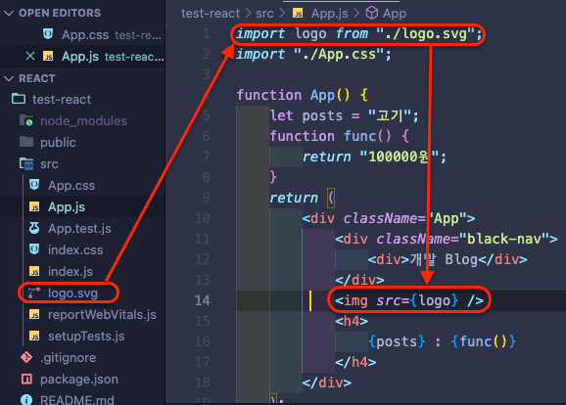Viewport: 566px width, 405px height.
Task: Click the "./logo.svg" string on line 1
Action: point(425,33)
